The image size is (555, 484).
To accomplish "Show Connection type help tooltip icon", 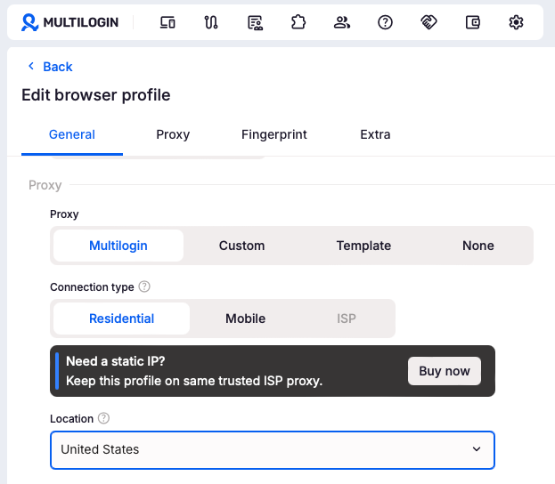I will (144, 286).
